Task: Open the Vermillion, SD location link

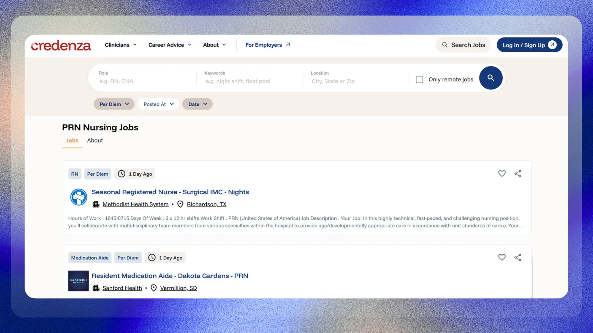Action: [x=179, y=288]
